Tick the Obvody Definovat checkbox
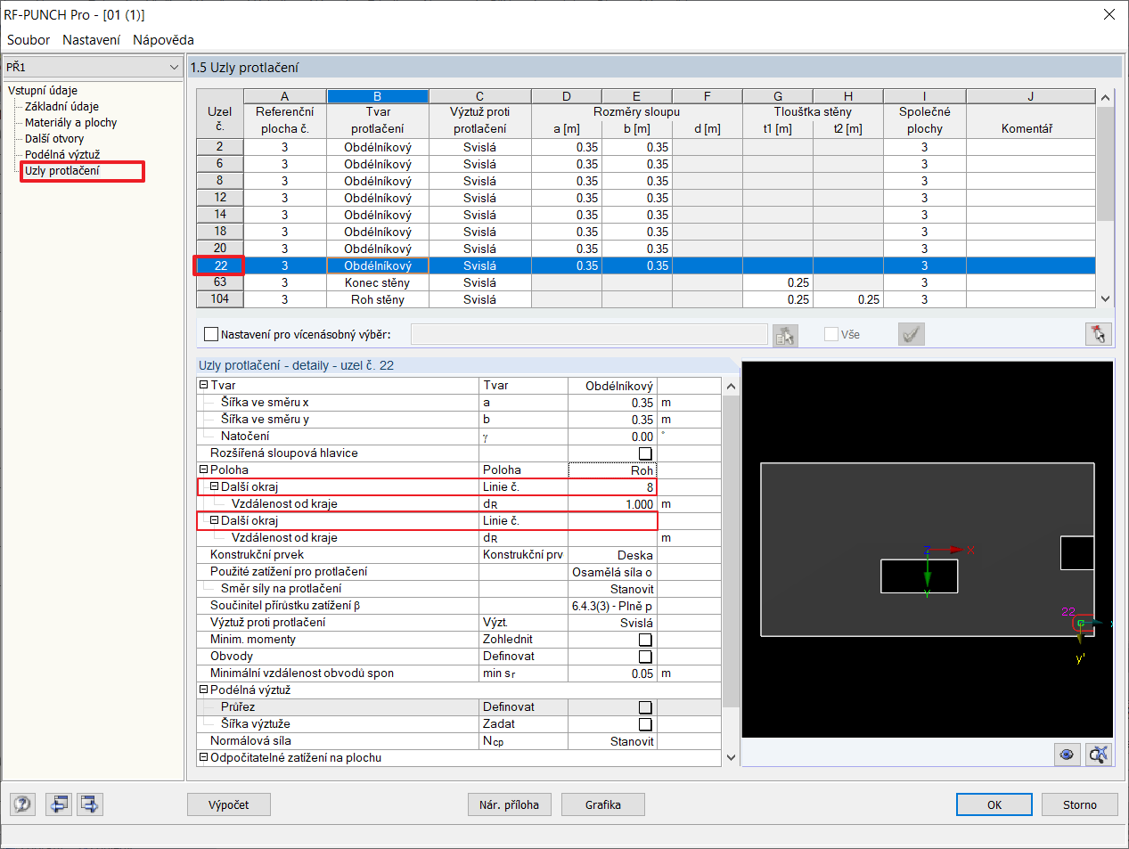 pos(645,657)
